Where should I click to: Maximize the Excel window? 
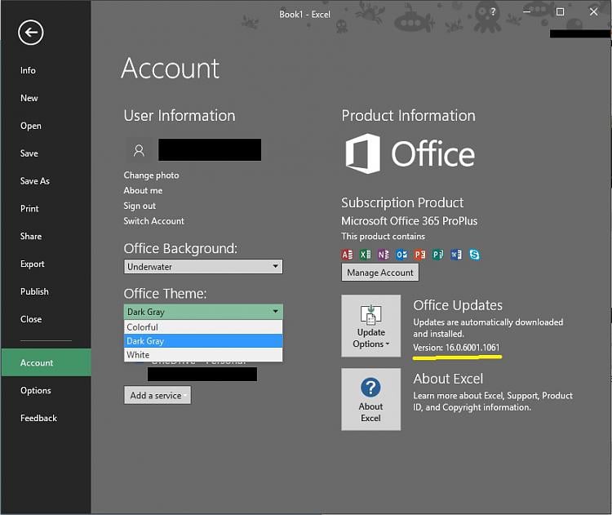[x=560, y=11]
